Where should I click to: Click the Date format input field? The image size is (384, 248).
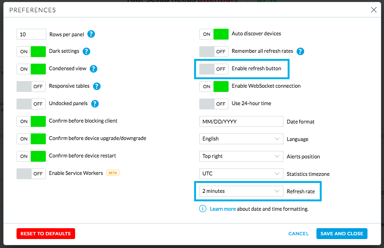click(241, 122)
